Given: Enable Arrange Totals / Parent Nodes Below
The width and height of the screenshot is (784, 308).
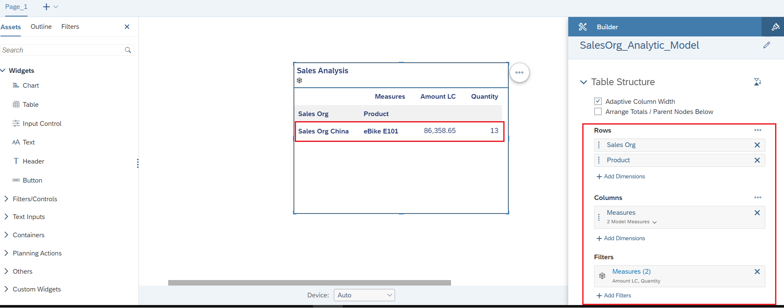Looking at the screenshot, I should point(598,111).
